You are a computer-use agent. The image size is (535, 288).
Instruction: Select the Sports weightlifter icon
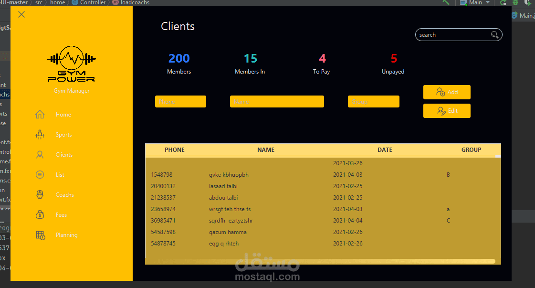pyautogui.click(x=40, y=135)
